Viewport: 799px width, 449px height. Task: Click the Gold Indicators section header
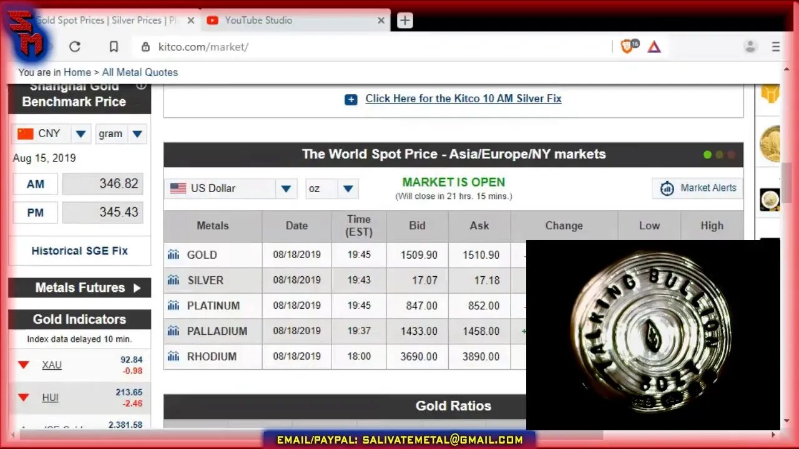point(79,319)
